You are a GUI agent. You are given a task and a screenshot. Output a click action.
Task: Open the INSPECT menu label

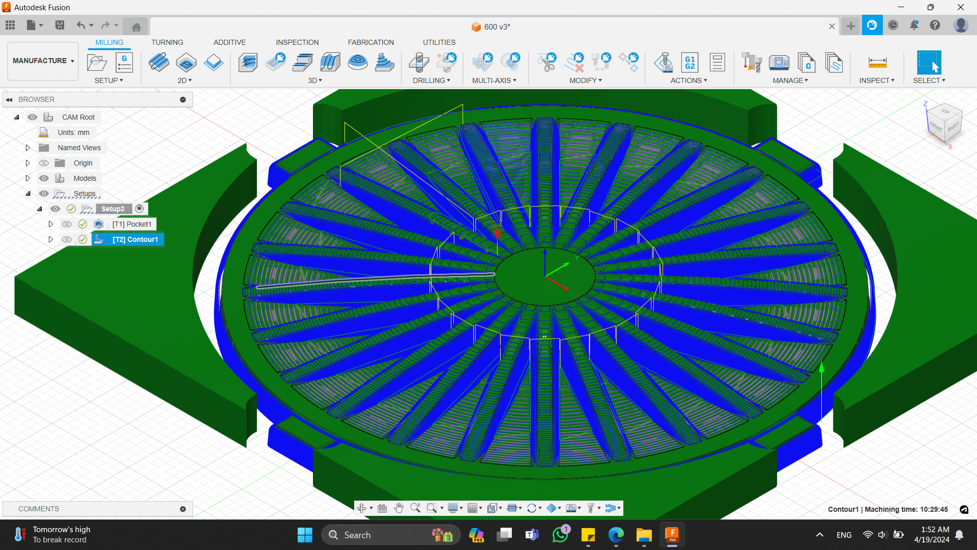(877, 80)
